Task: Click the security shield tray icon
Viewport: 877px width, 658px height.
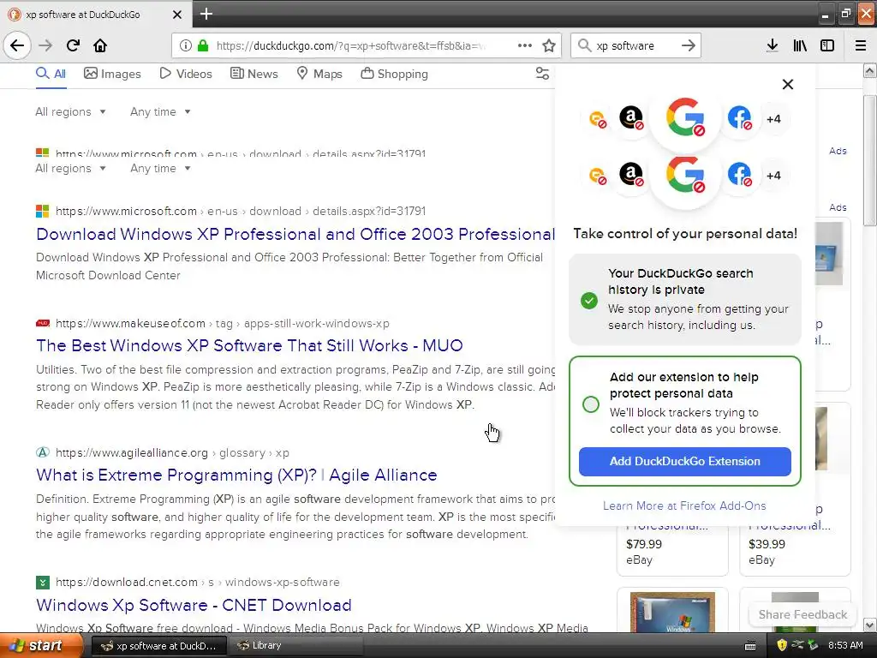Action: pyautogui.click(x=782, y=645)
